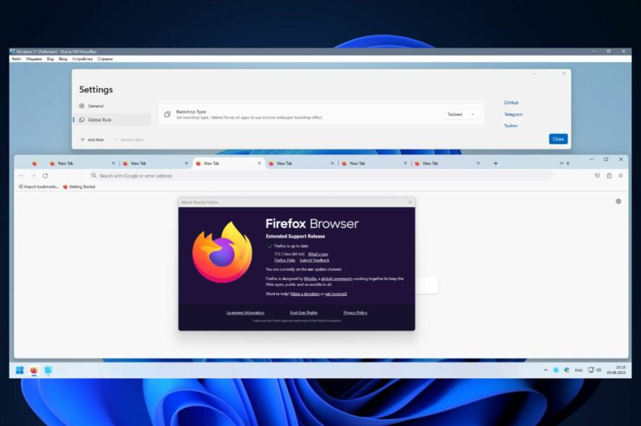Click the Firefox icon on the taskbar

tap(33, 370)
